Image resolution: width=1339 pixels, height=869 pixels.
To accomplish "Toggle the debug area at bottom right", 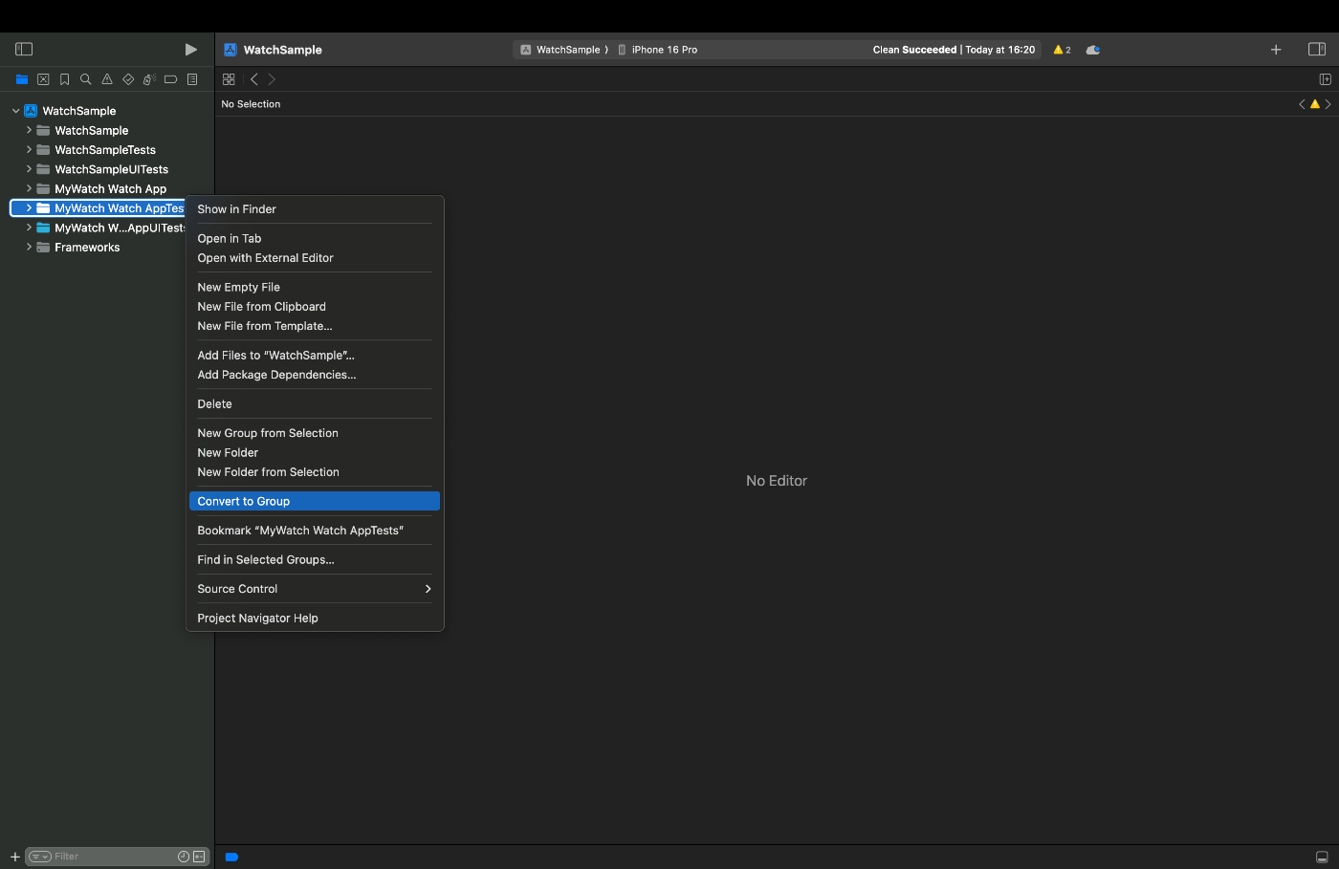I will (1322, 857).
